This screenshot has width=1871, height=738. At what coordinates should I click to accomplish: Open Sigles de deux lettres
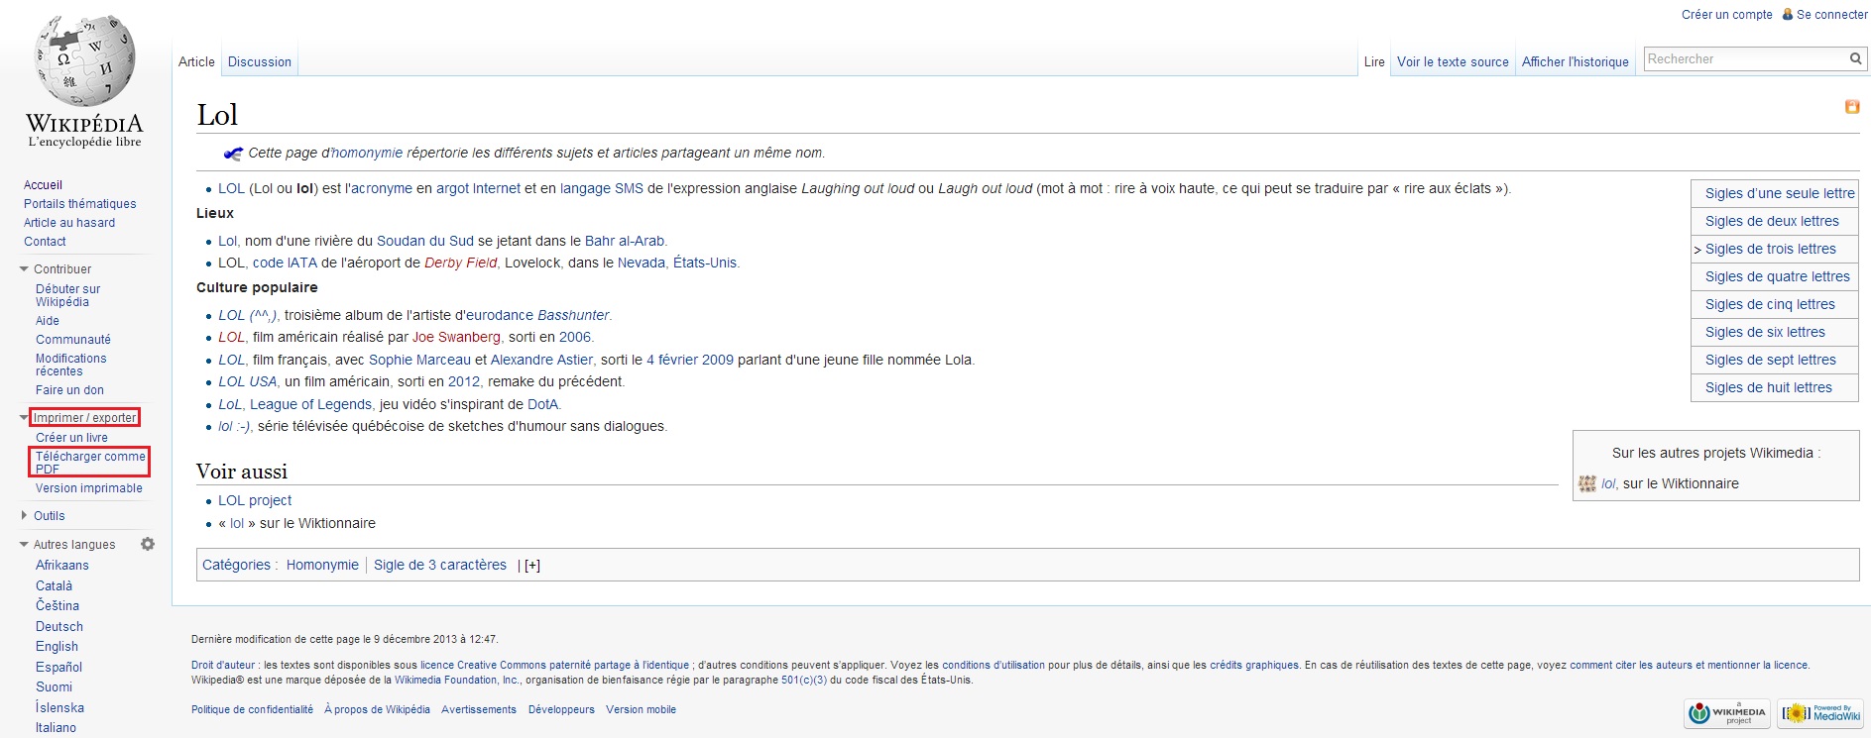coord(1772,221)
